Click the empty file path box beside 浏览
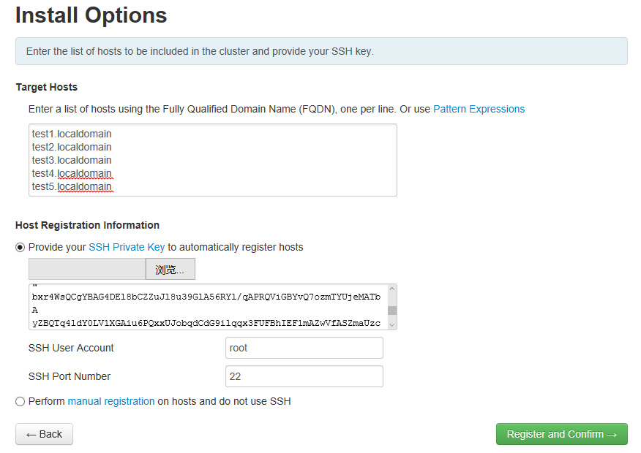 pyautogui.click(x=86, y=269)
